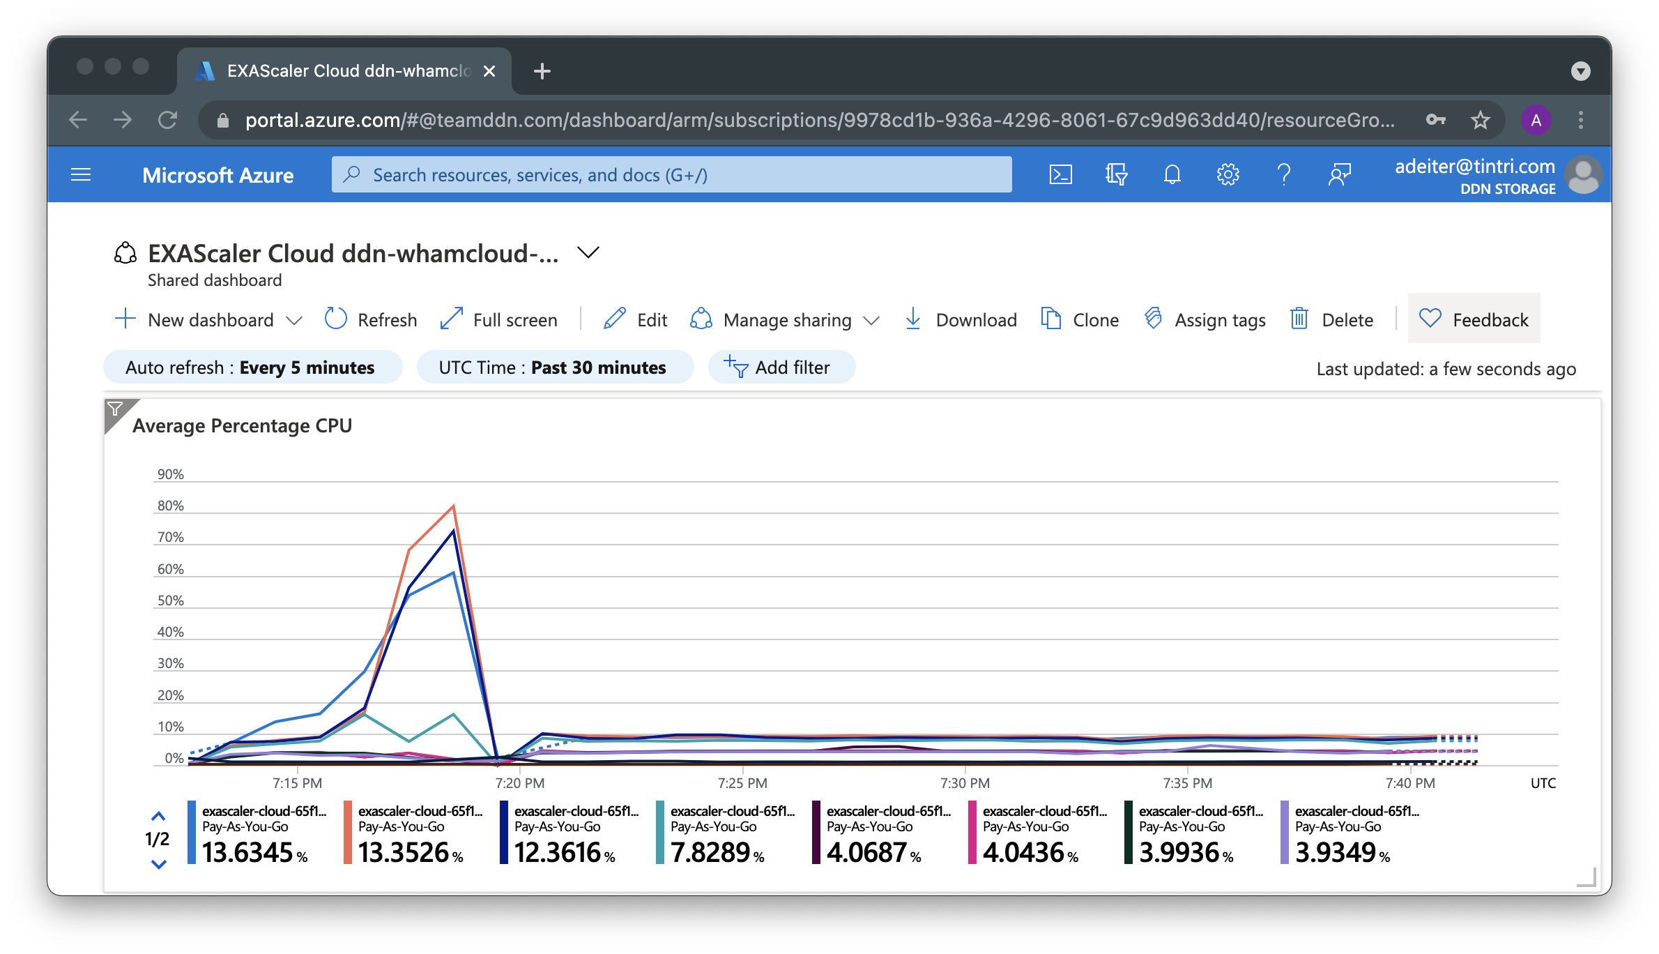The image size is (1659, 954).
Task: Click the Search resources input field
Action: pyautogui.click(x=671, y=174)
